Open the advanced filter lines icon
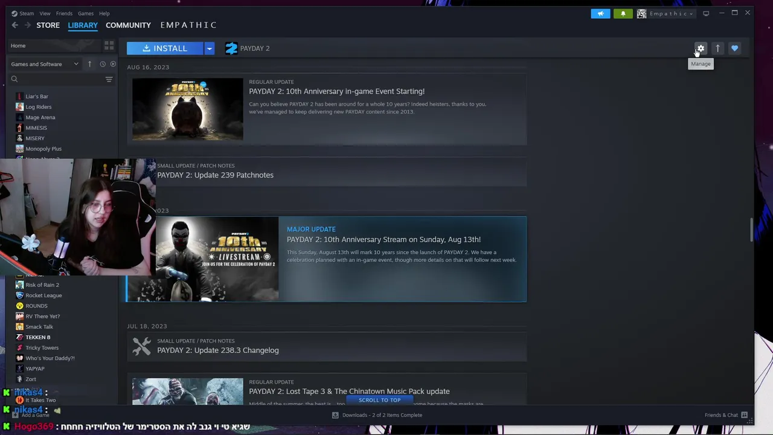Viewport: 773px width, 435px height. tap(109, 79)
